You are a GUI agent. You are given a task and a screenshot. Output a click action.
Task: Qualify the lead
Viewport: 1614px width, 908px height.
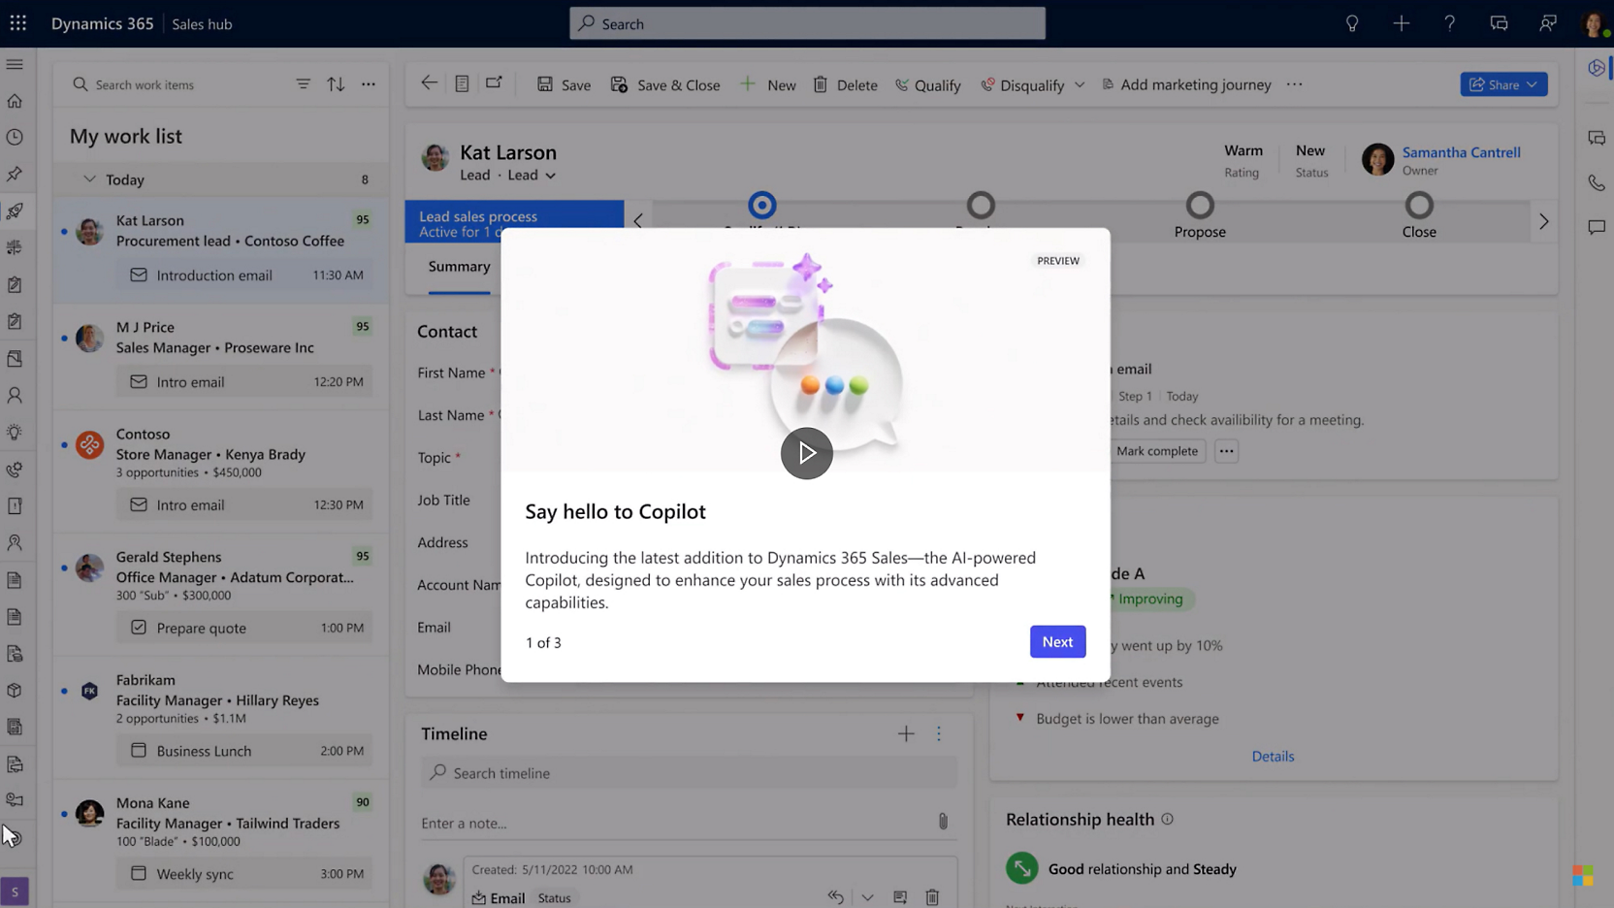(927, 84)
